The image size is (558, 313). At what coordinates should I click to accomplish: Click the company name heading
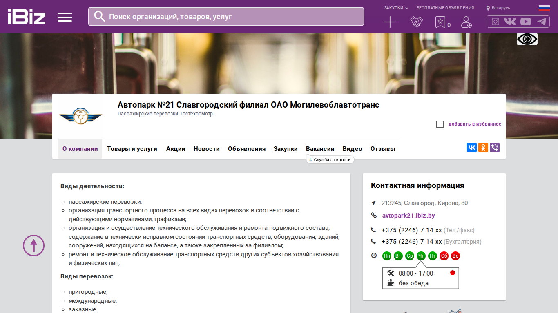coord(248,105)
